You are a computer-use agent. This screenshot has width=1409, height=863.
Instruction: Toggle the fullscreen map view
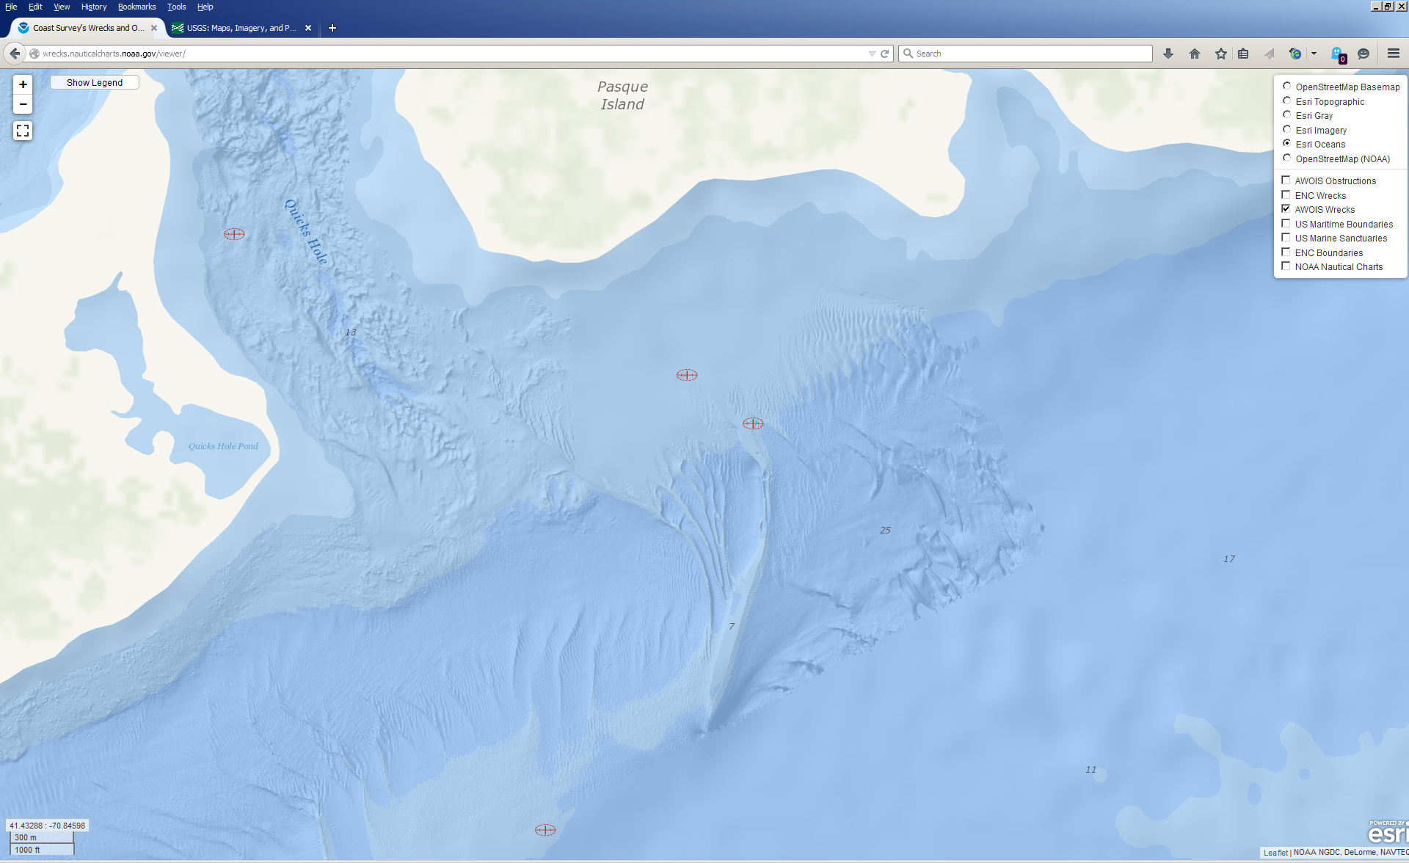pyautogui.click(x=23, y=131)
